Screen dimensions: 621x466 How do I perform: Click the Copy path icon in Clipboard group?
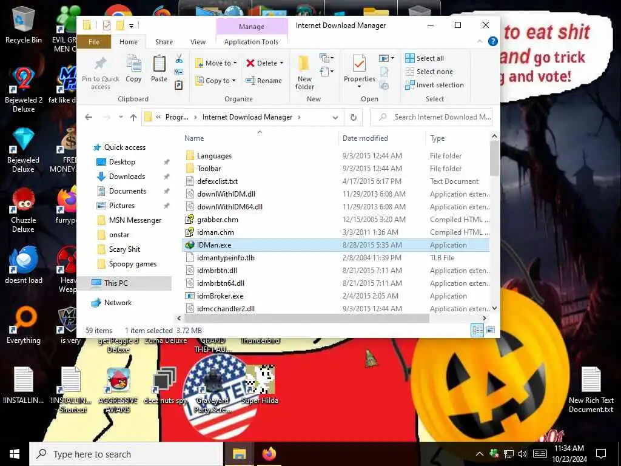tap(179, 72)
